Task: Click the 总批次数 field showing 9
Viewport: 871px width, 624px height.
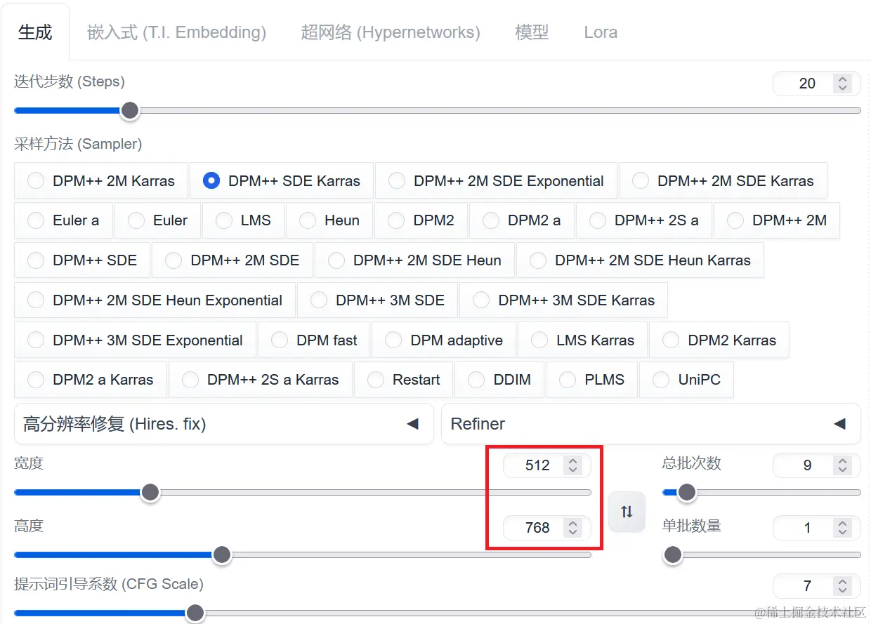Action: (817, 465)
